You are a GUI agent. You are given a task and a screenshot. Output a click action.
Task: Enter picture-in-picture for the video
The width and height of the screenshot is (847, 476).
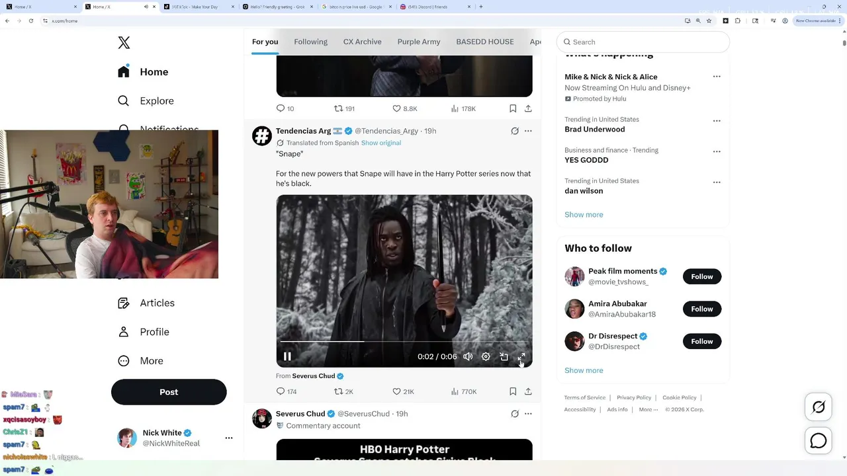(x=504, y=356)
